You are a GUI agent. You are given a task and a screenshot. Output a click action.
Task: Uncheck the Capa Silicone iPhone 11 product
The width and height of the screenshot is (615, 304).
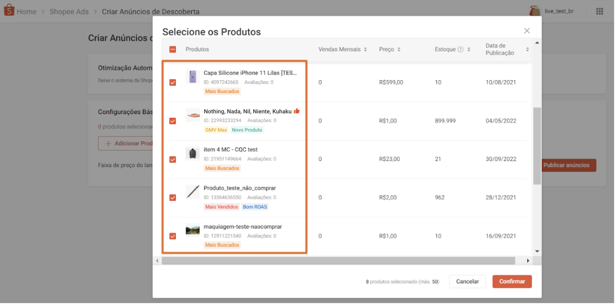(x=172, y=83)
